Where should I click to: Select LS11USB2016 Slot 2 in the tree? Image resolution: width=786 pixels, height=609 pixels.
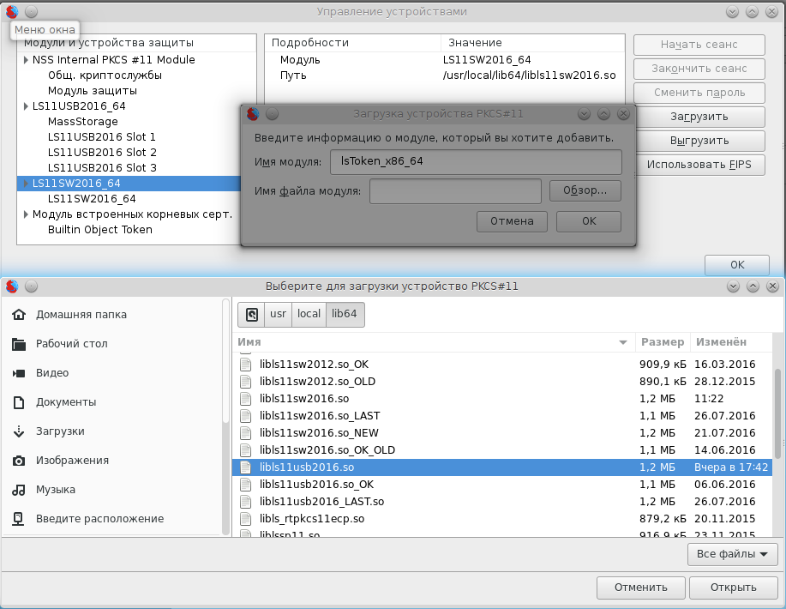pos(101,153)
